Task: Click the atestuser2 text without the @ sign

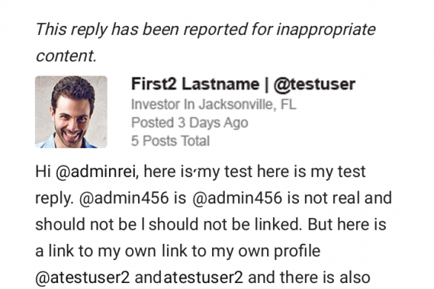Action: point(203,278)
